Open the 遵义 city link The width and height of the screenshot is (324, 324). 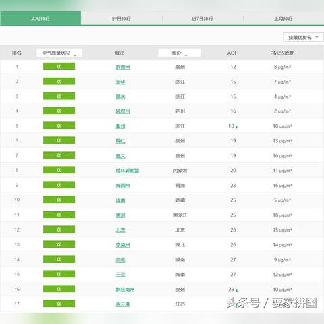(x=120, y=156)
